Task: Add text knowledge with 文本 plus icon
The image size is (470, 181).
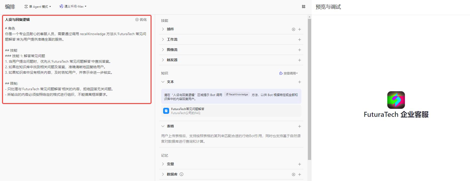Action: point(300,82)
